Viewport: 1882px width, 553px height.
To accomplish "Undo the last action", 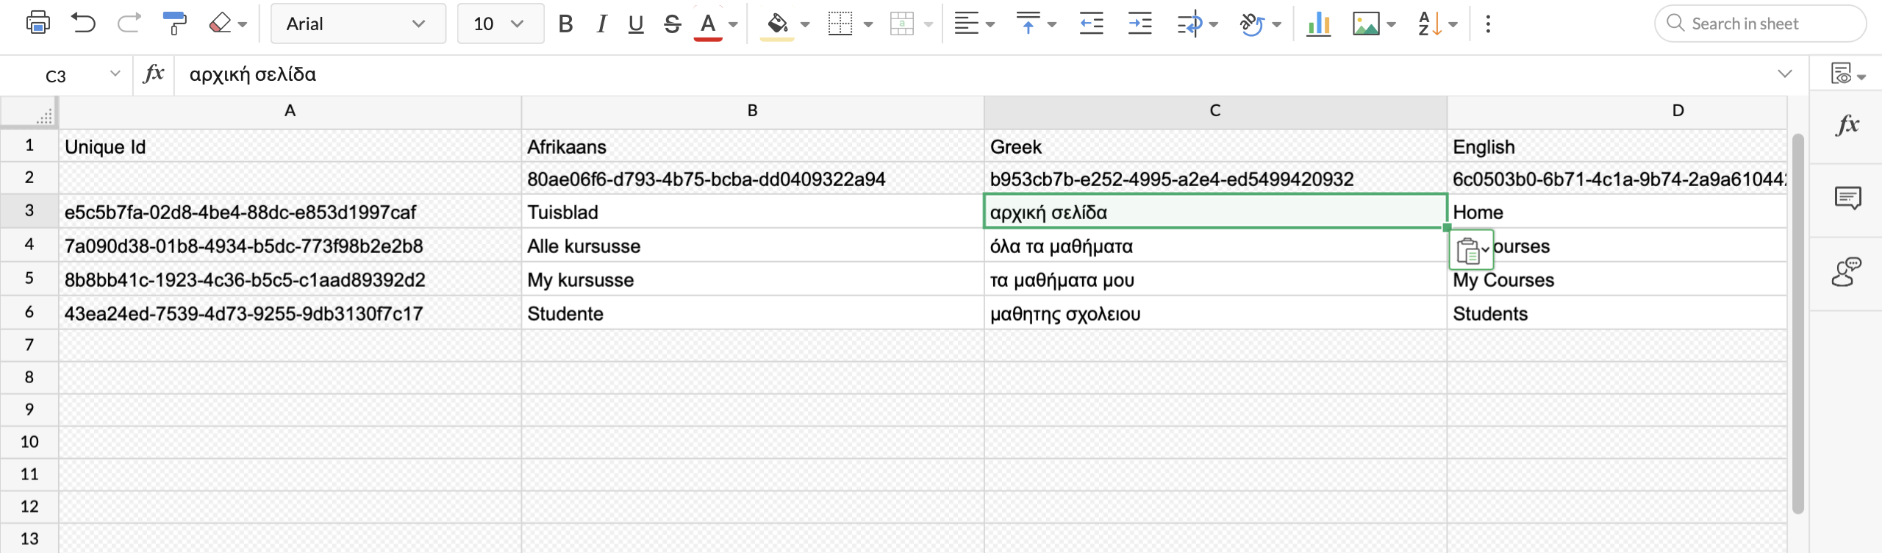I will (83, 24).
